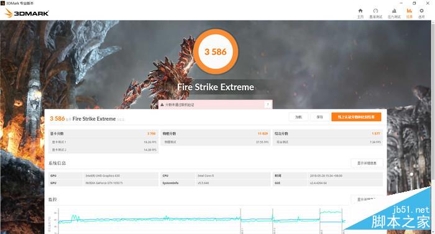Click the large 3 586 score circle

[216, 52]
